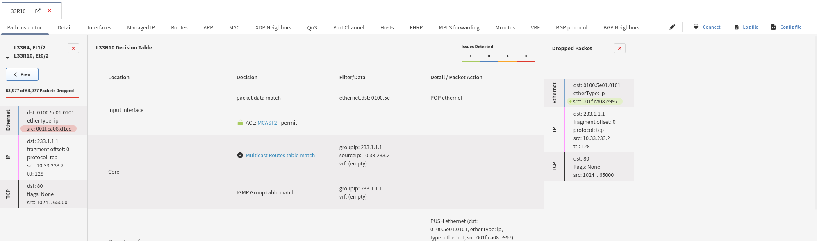
Task: Close the Dropped Packet panel
Action: tap(620, 48)
